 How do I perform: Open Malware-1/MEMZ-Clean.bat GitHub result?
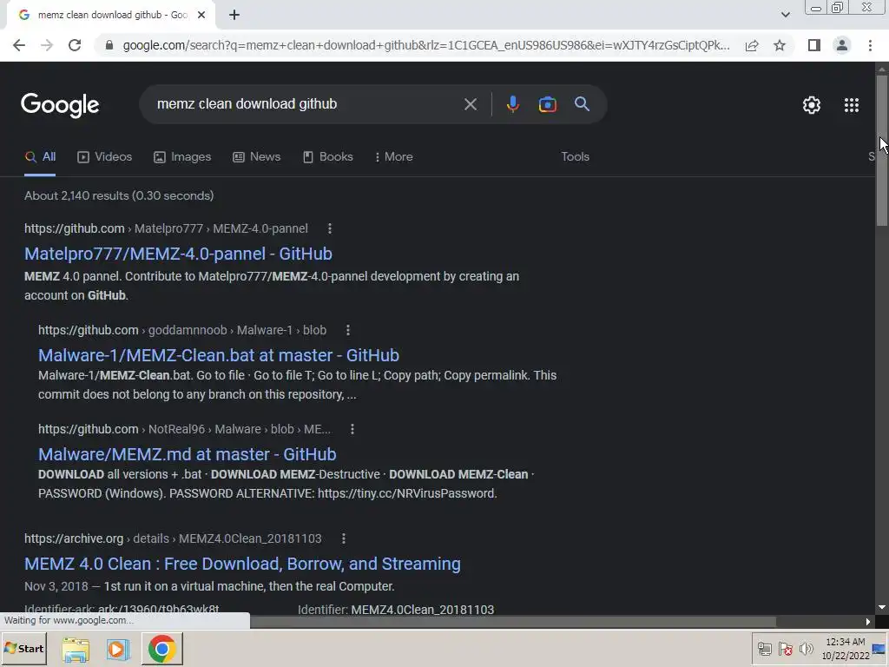pos(218,355)
